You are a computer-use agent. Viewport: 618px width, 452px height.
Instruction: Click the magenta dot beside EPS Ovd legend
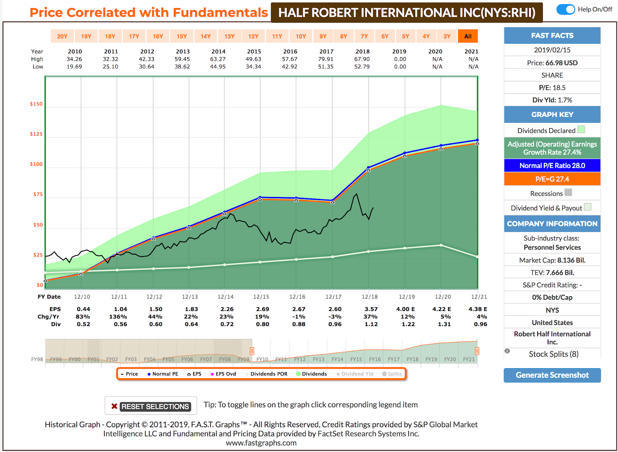(x=212, y=374)
